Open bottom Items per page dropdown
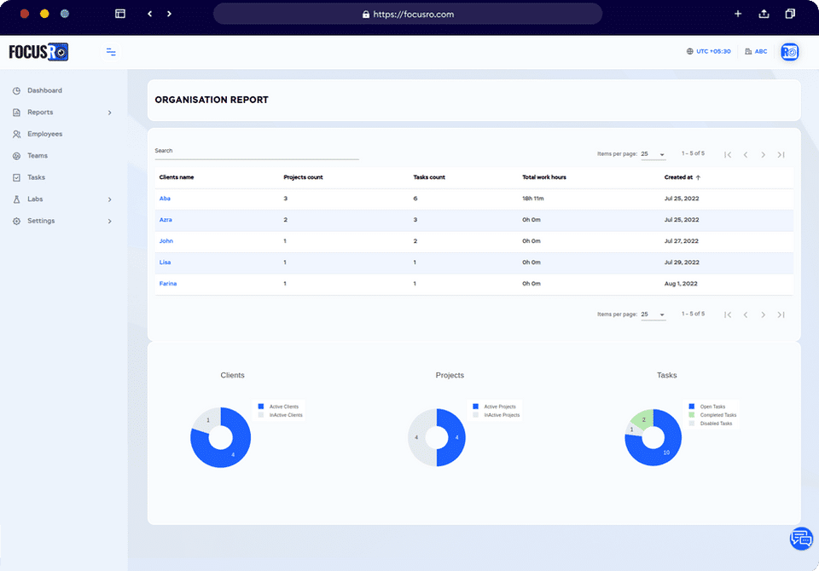 tap(653, 314)
